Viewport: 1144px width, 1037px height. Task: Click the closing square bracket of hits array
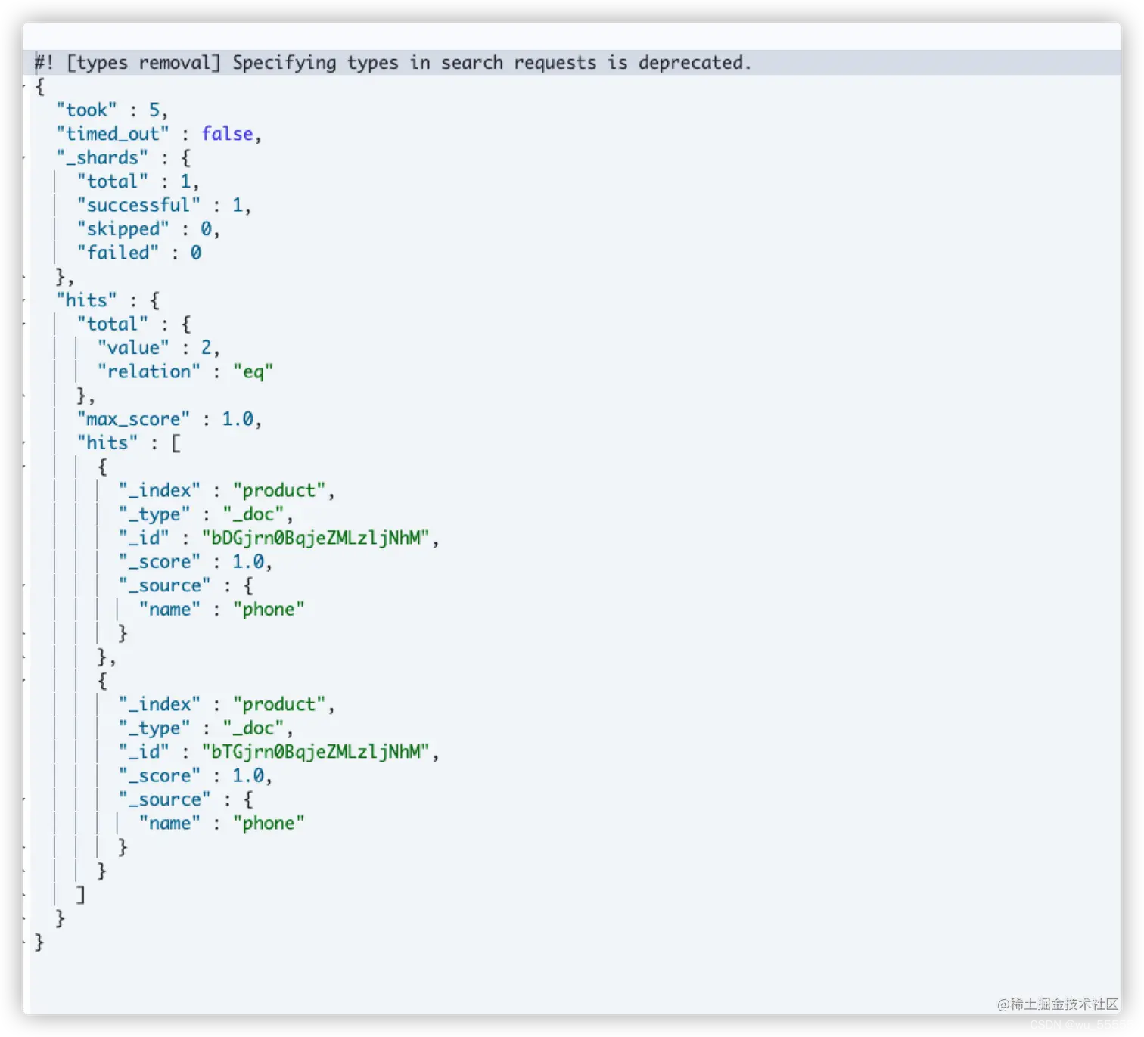80,895
